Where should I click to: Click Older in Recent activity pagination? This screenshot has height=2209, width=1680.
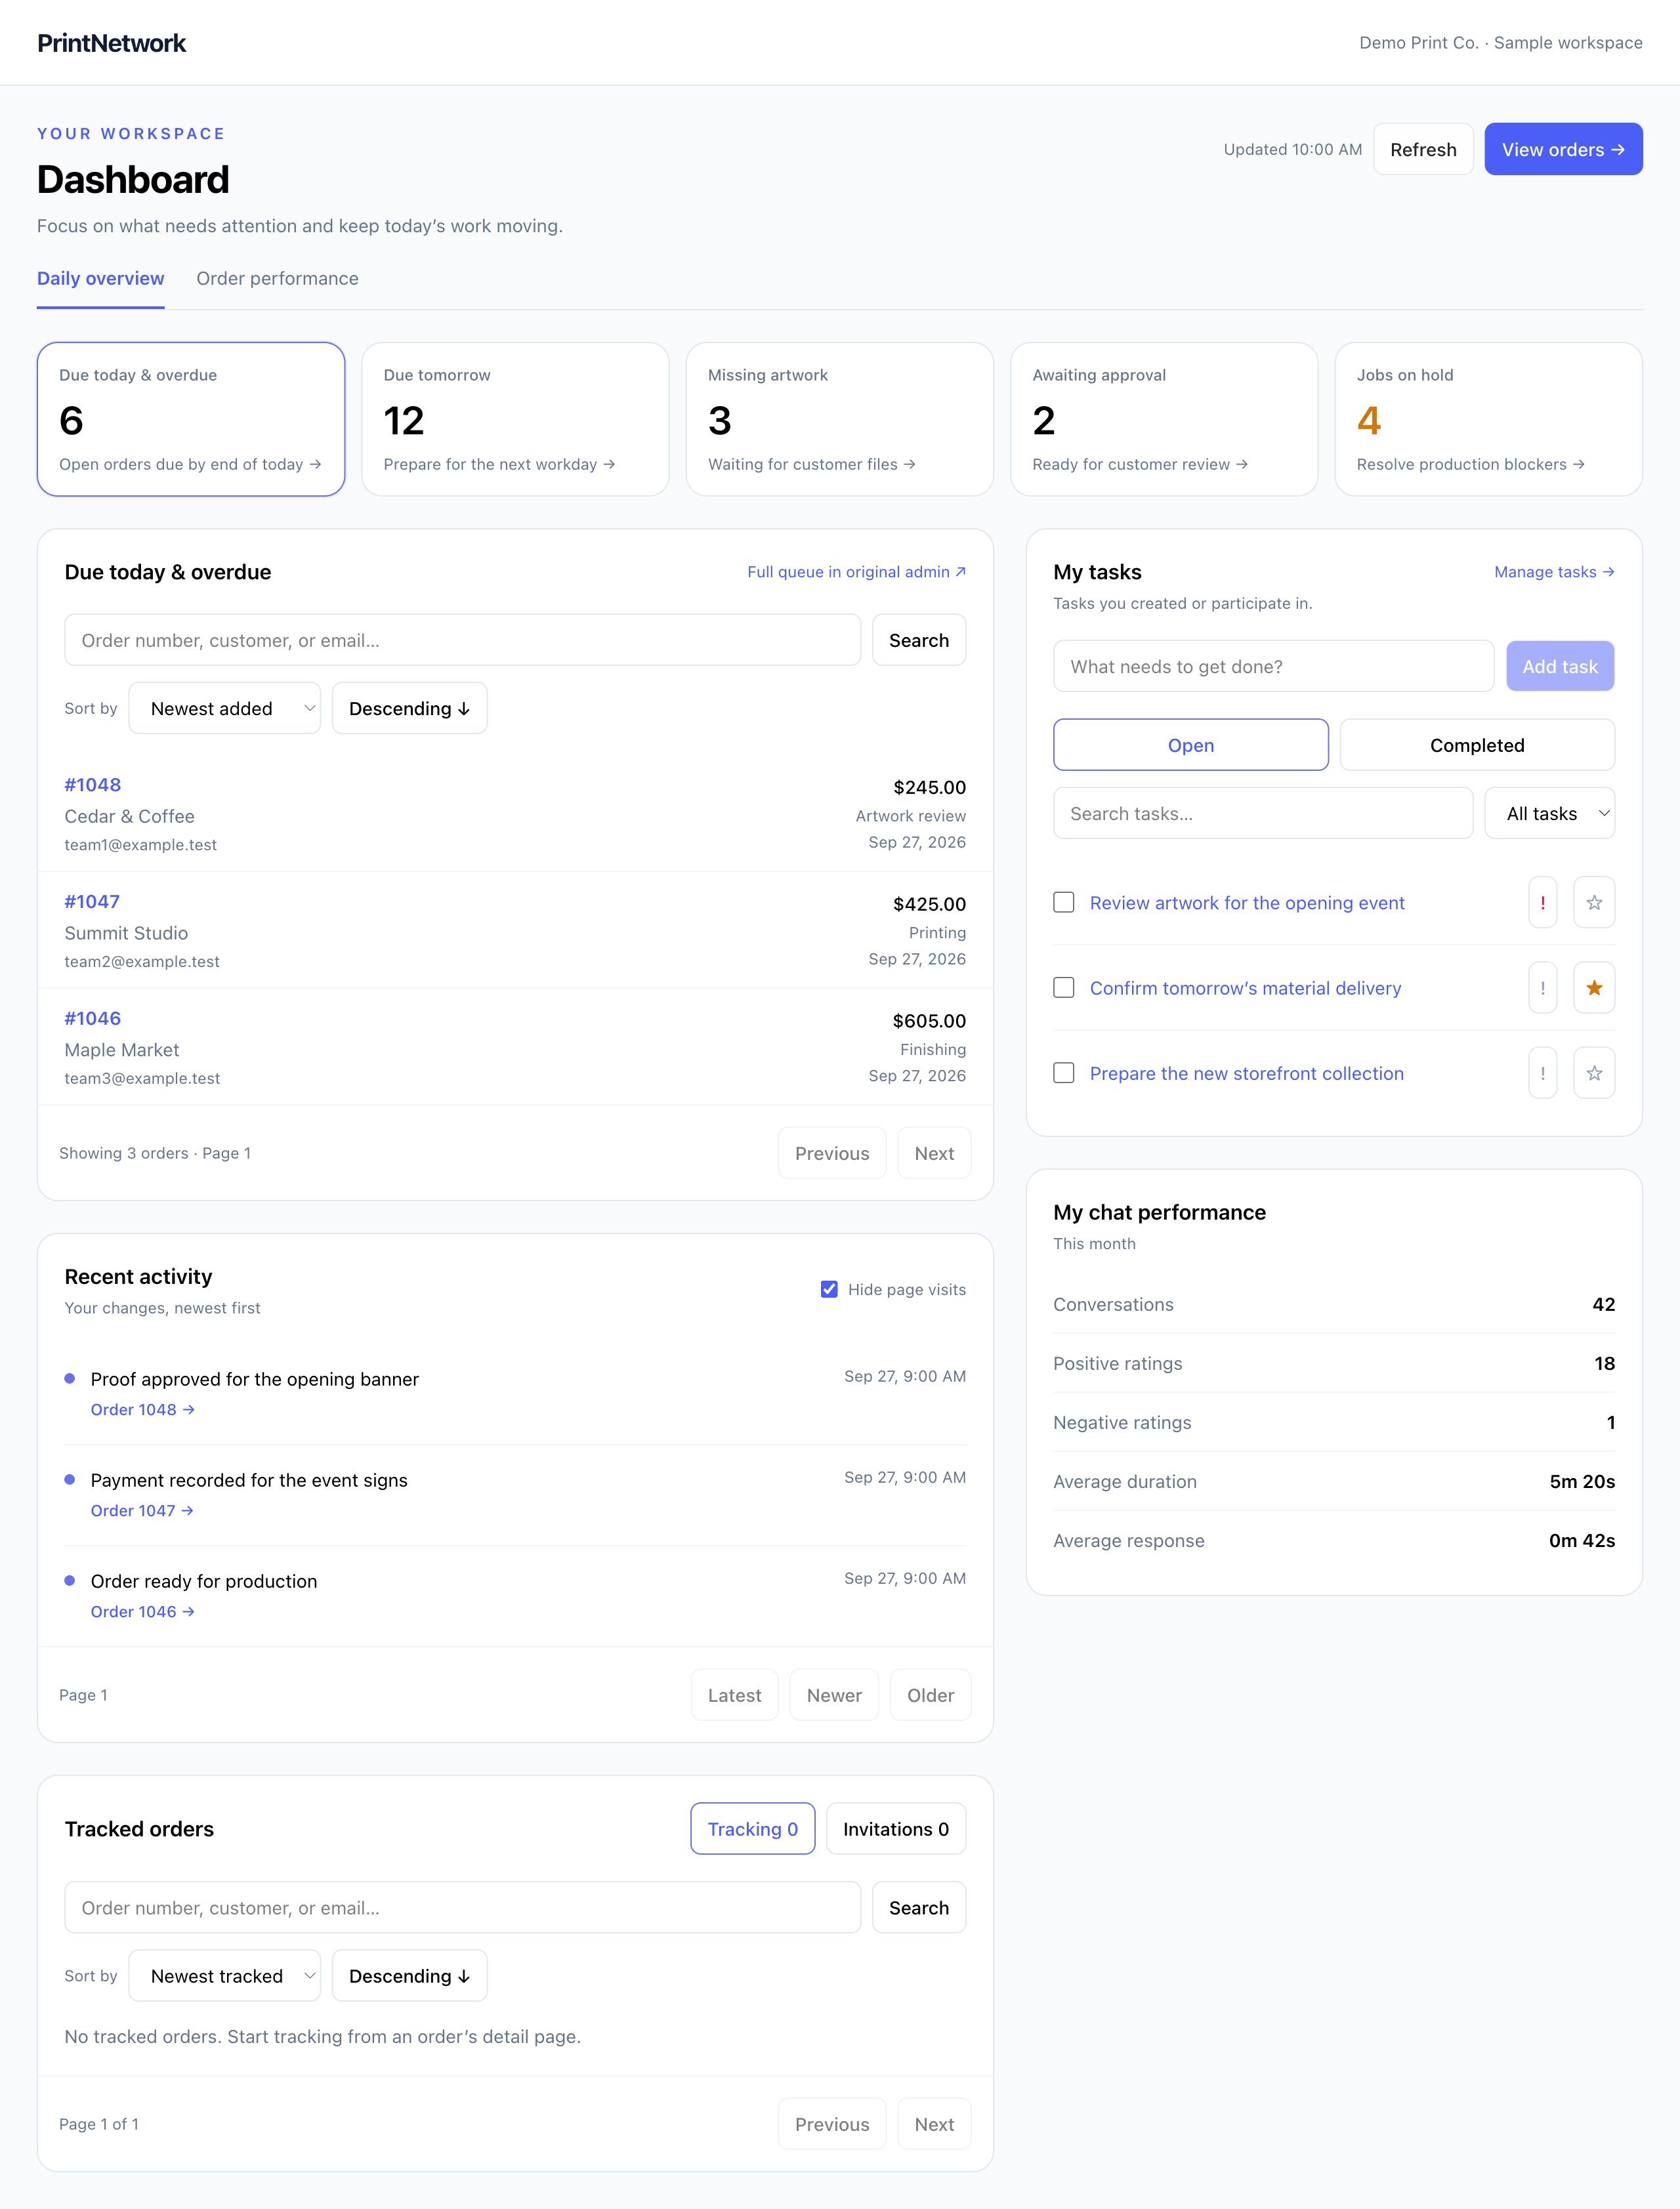pyautogui.click(x=930, y=1695)
